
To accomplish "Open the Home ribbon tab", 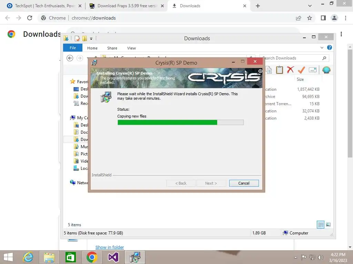I will 92,48.
